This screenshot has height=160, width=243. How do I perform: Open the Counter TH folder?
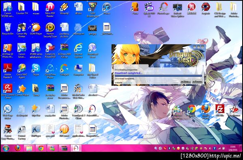click(x=22, y=9)
